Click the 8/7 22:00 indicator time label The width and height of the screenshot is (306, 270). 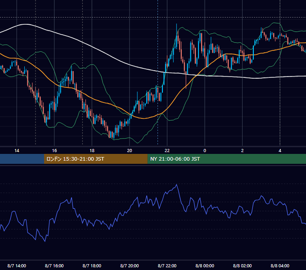(167, 266)
